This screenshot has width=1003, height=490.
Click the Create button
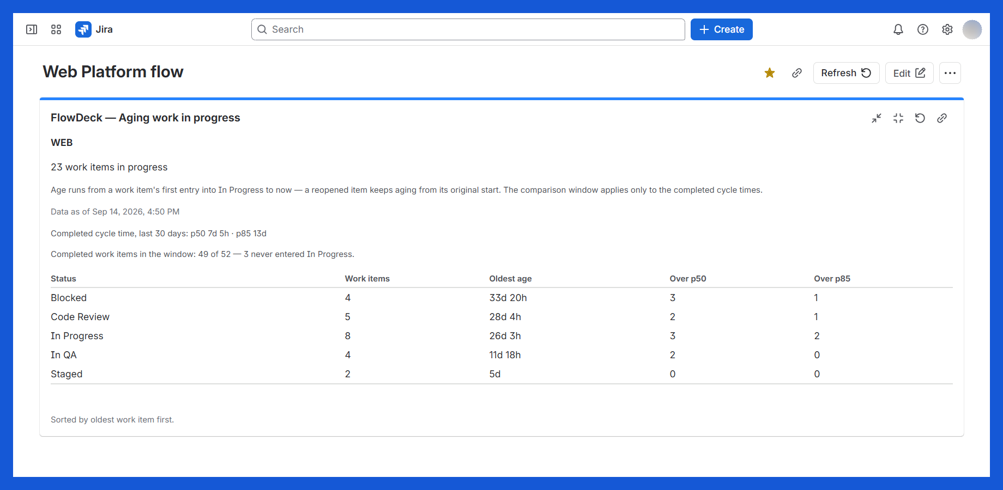click(x=722, y=29)
